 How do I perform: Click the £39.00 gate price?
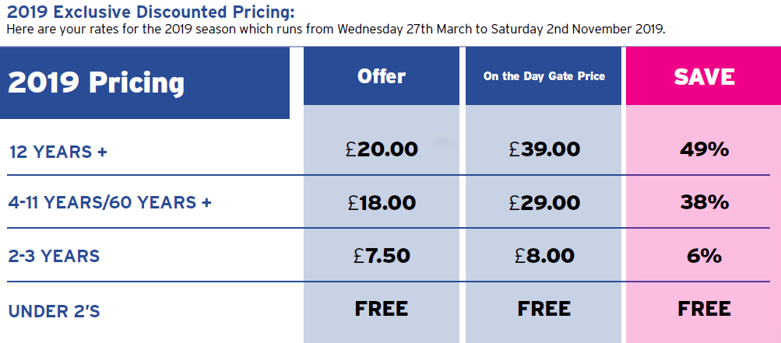(544, 149)
